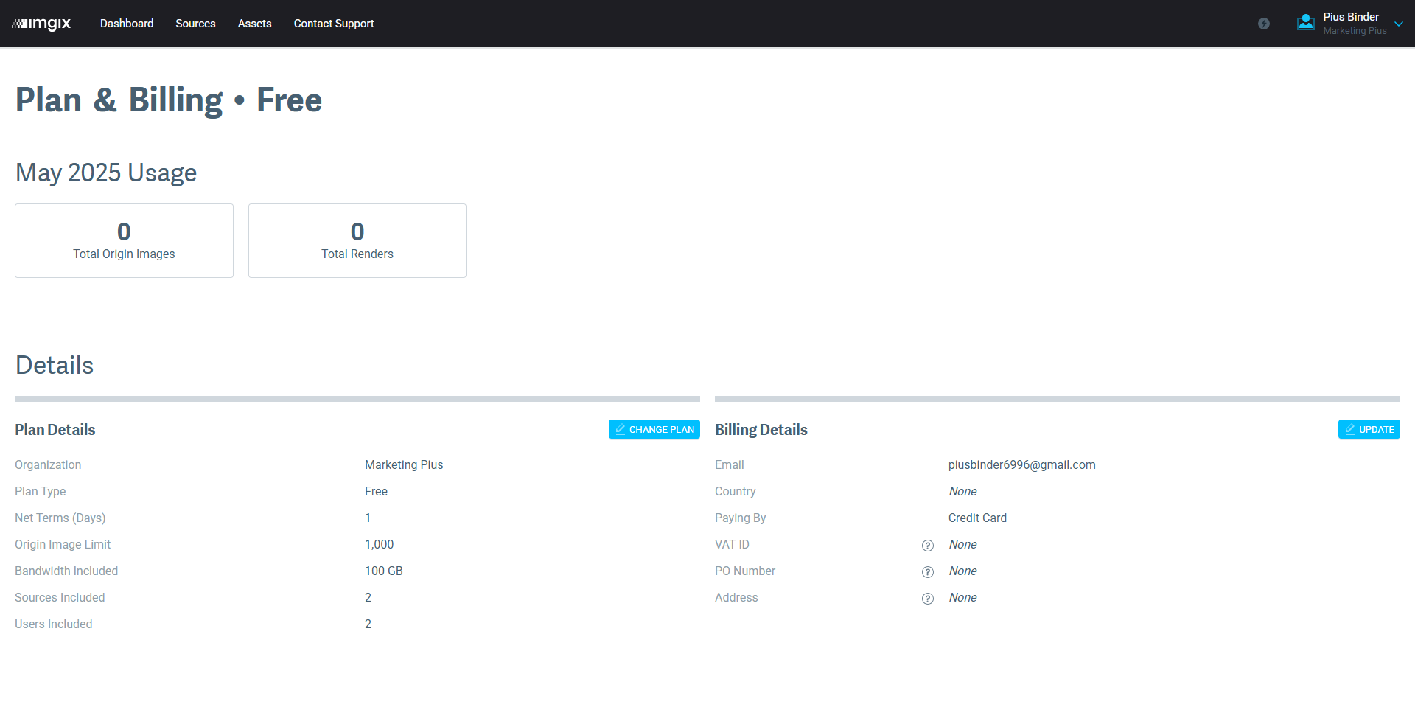This screenshot has height=710, width=1415.
Task: Click the lightning bolt icon in header
Action: point(1264,24)
